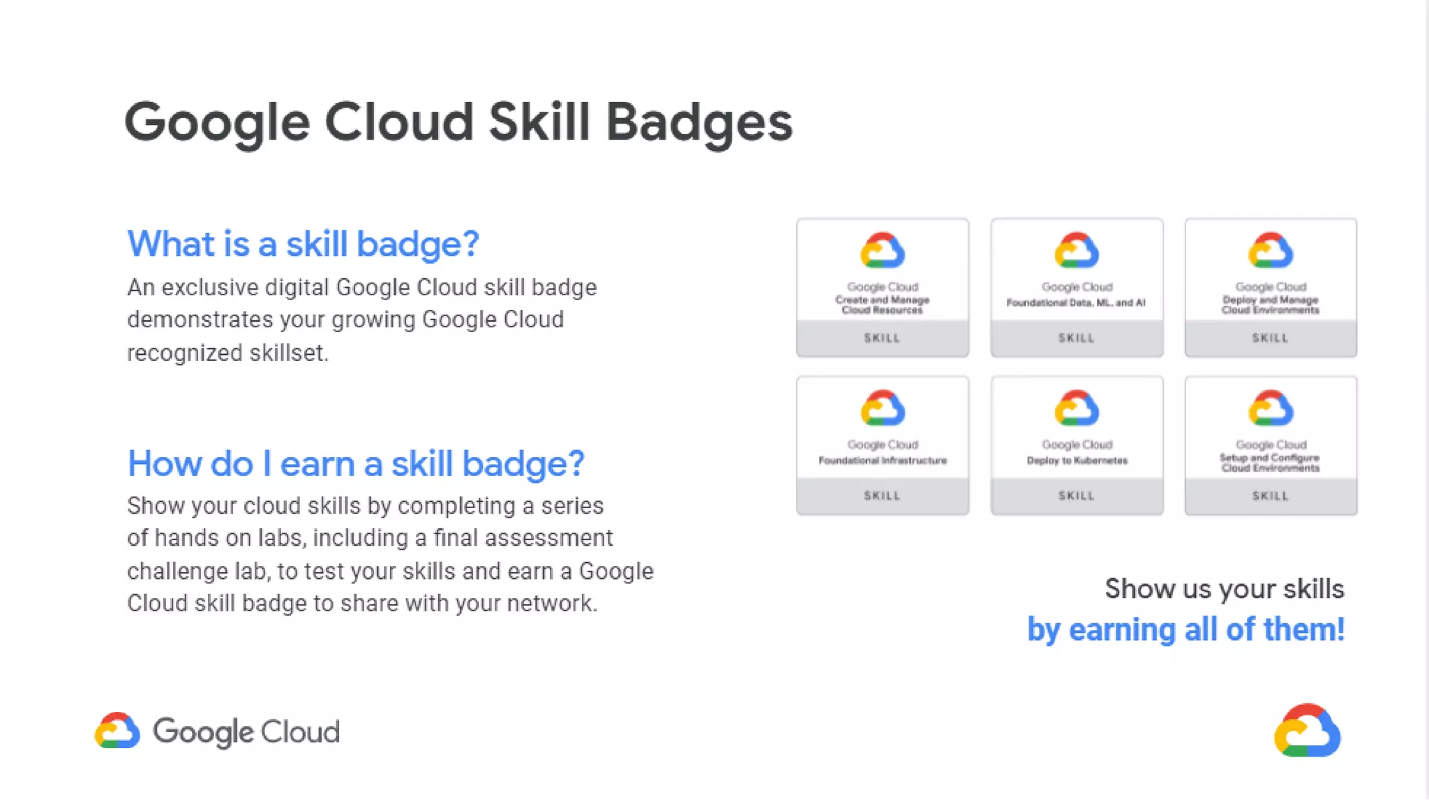Viewport: 1429px width, 804px height.
Task: Click the "by earning all of them!" text
Action: point(1185,630)
